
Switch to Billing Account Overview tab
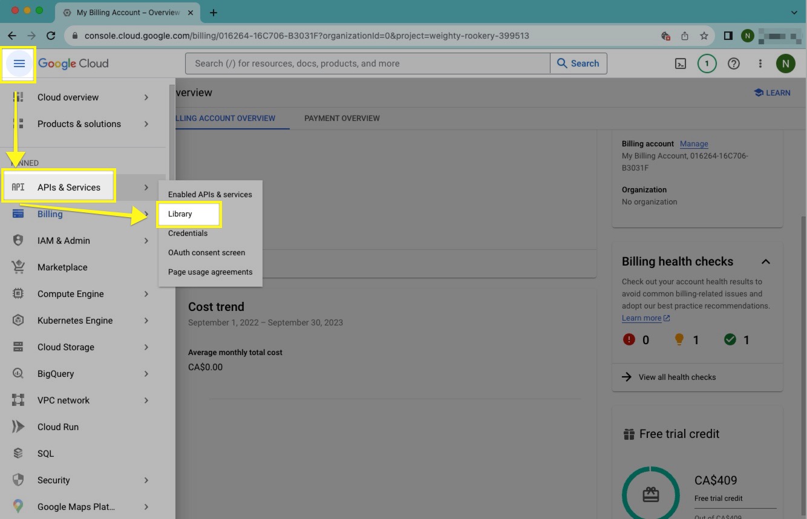pyautogui.click(x=224, y=119)
